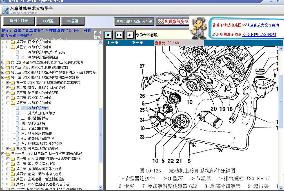Screen dimensions: 284x191
Task: Open 七、散热器风扇的检查 page
Action: coord(38,139)
